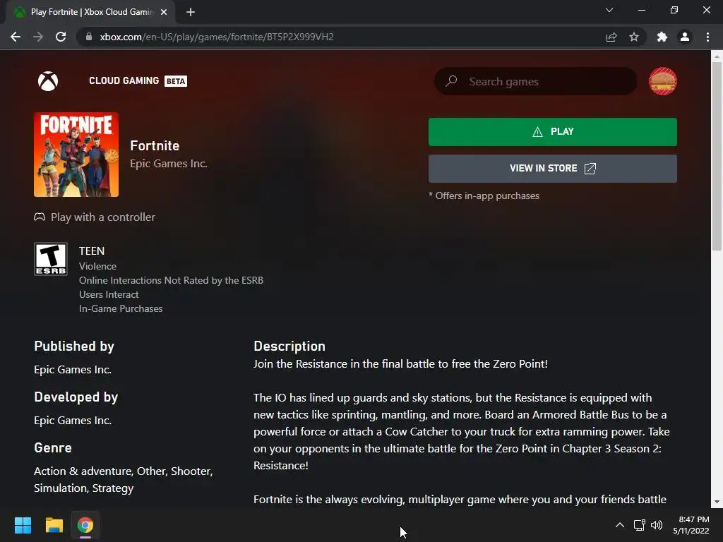Screen dimensions: 723x542
Task: Click the TEEN rating label
Action: coord(91,251)
